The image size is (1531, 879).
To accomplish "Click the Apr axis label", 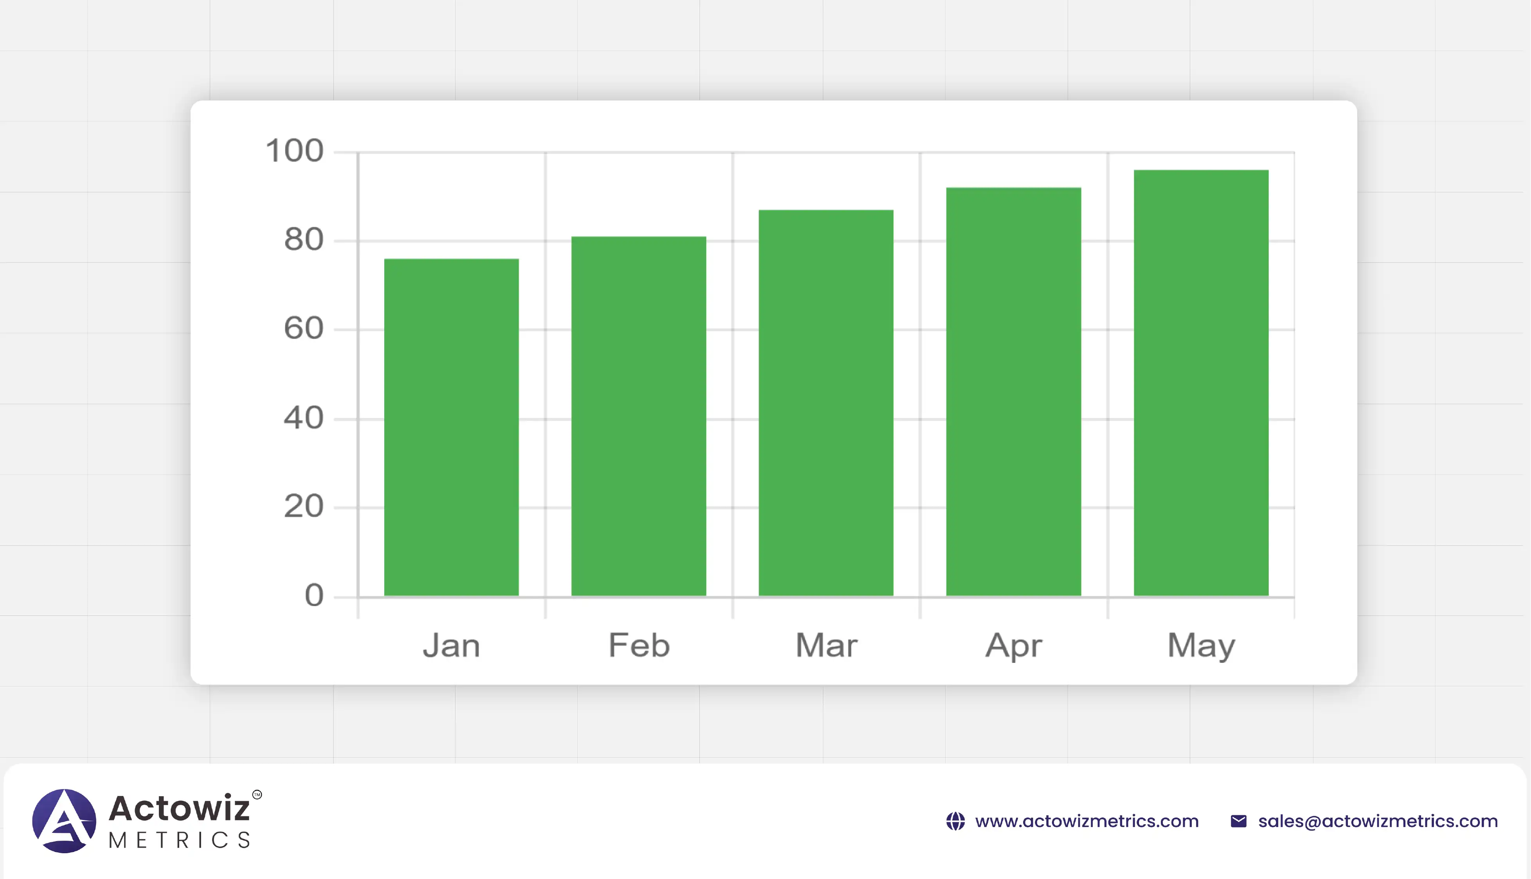I will point(1013,646).
